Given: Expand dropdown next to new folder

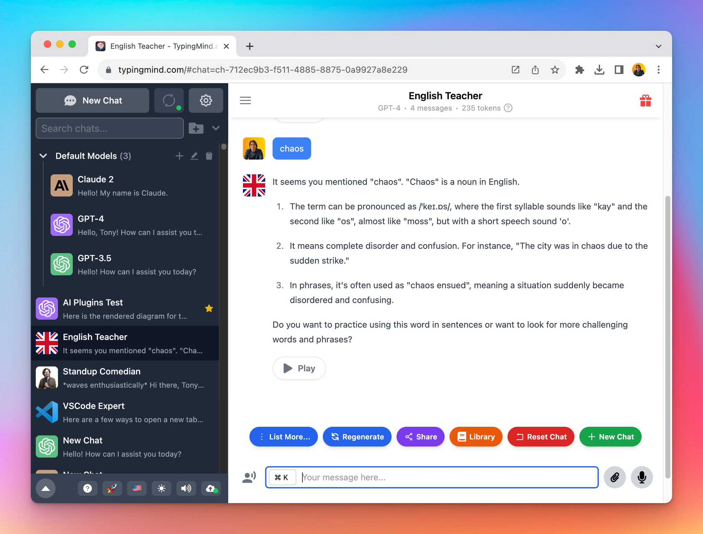Looking at the screenshot, I should [216, 128].
